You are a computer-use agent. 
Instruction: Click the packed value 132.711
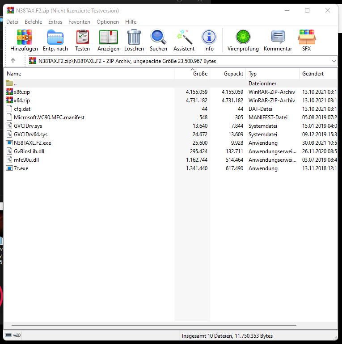(x=234, y=151)
